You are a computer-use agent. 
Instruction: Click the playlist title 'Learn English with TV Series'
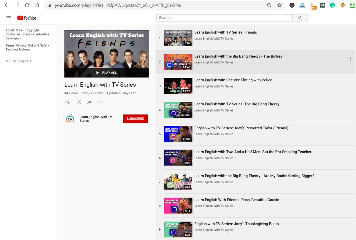pos(100,85)
